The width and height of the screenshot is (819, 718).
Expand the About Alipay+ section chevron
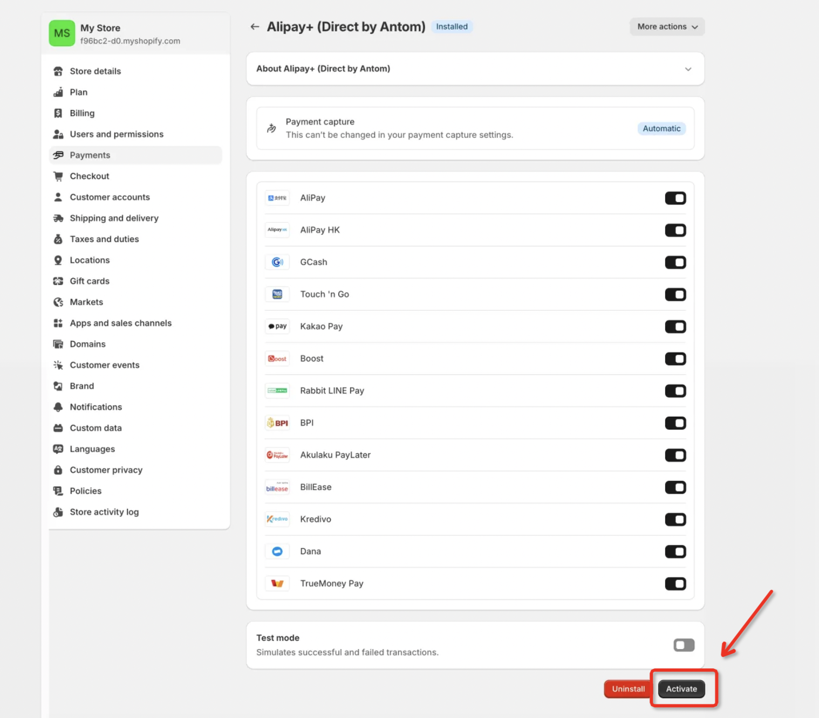tap(688, 69)
